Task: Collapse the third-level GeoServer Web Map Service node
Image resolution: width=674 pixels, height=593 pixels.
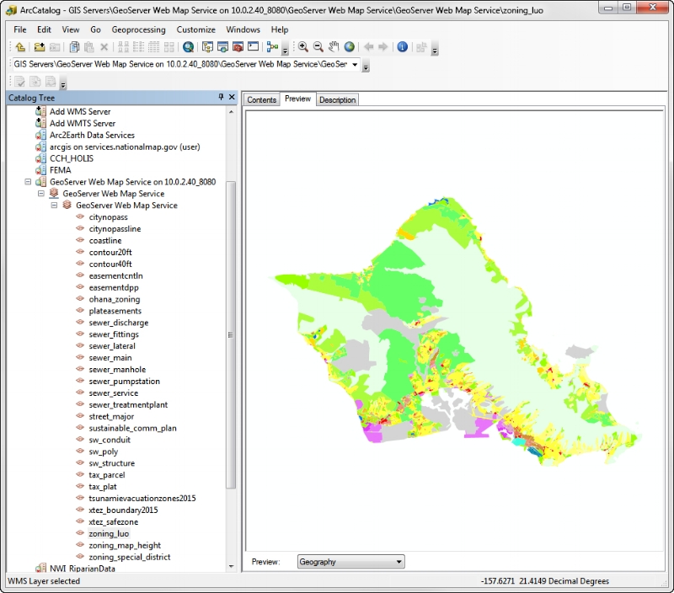Action: tap(54, 206)
